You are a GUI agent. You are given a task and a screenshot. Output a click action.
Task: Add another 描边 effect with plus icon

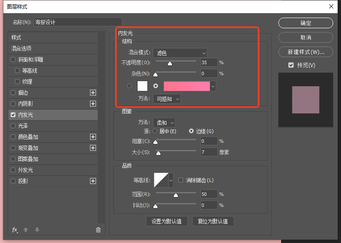pos(93,93)
